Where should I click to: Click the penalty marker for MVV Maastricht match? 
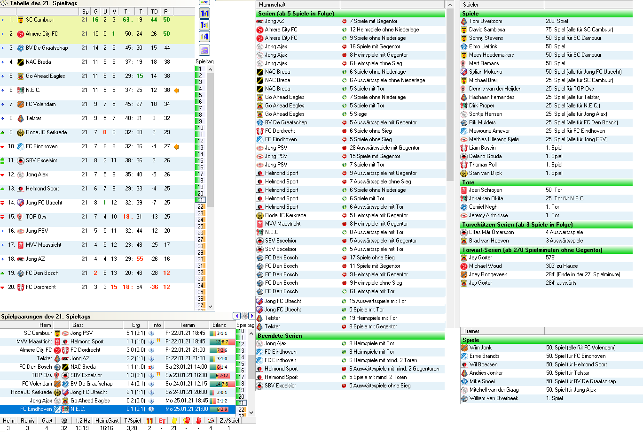(x=159, y=341)
